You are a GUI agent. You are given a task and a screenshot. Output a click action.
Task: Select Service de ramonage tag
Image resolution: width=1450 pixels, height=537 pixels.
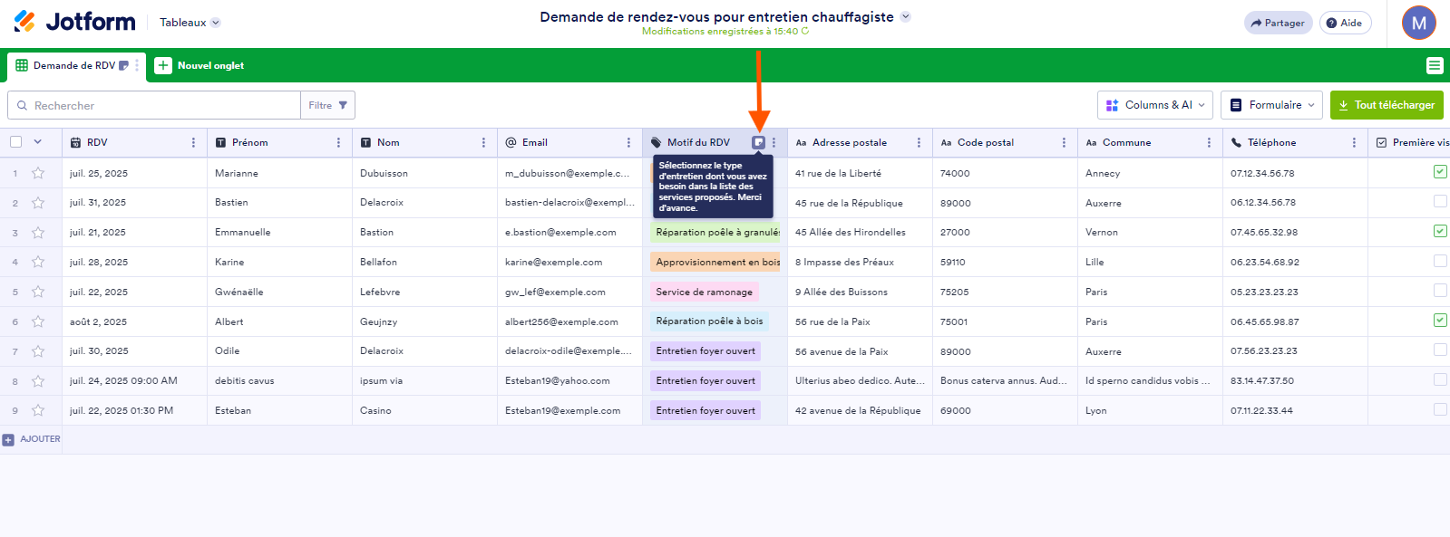(x=705, y=292)
